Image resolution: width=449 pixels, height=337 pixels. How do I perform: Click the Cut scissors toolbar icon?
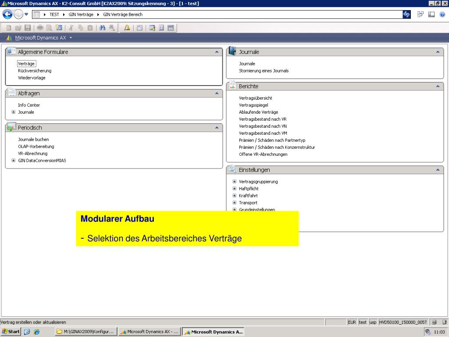point(71,28)
